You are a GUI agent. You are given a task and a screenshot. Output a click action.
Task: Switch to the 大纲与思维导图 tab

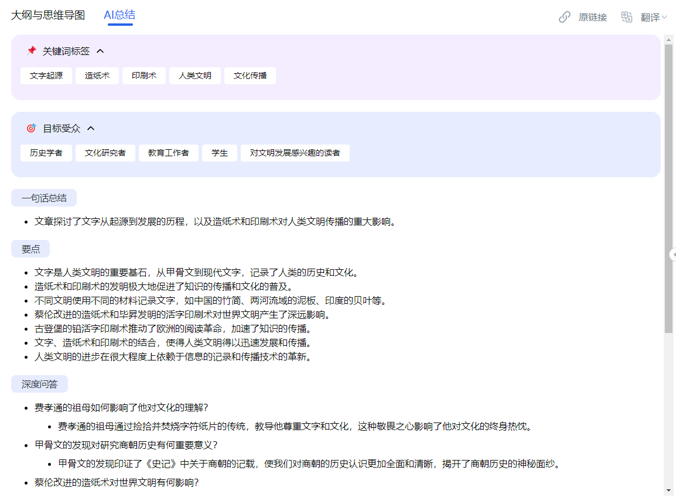(x=48, y=15)
